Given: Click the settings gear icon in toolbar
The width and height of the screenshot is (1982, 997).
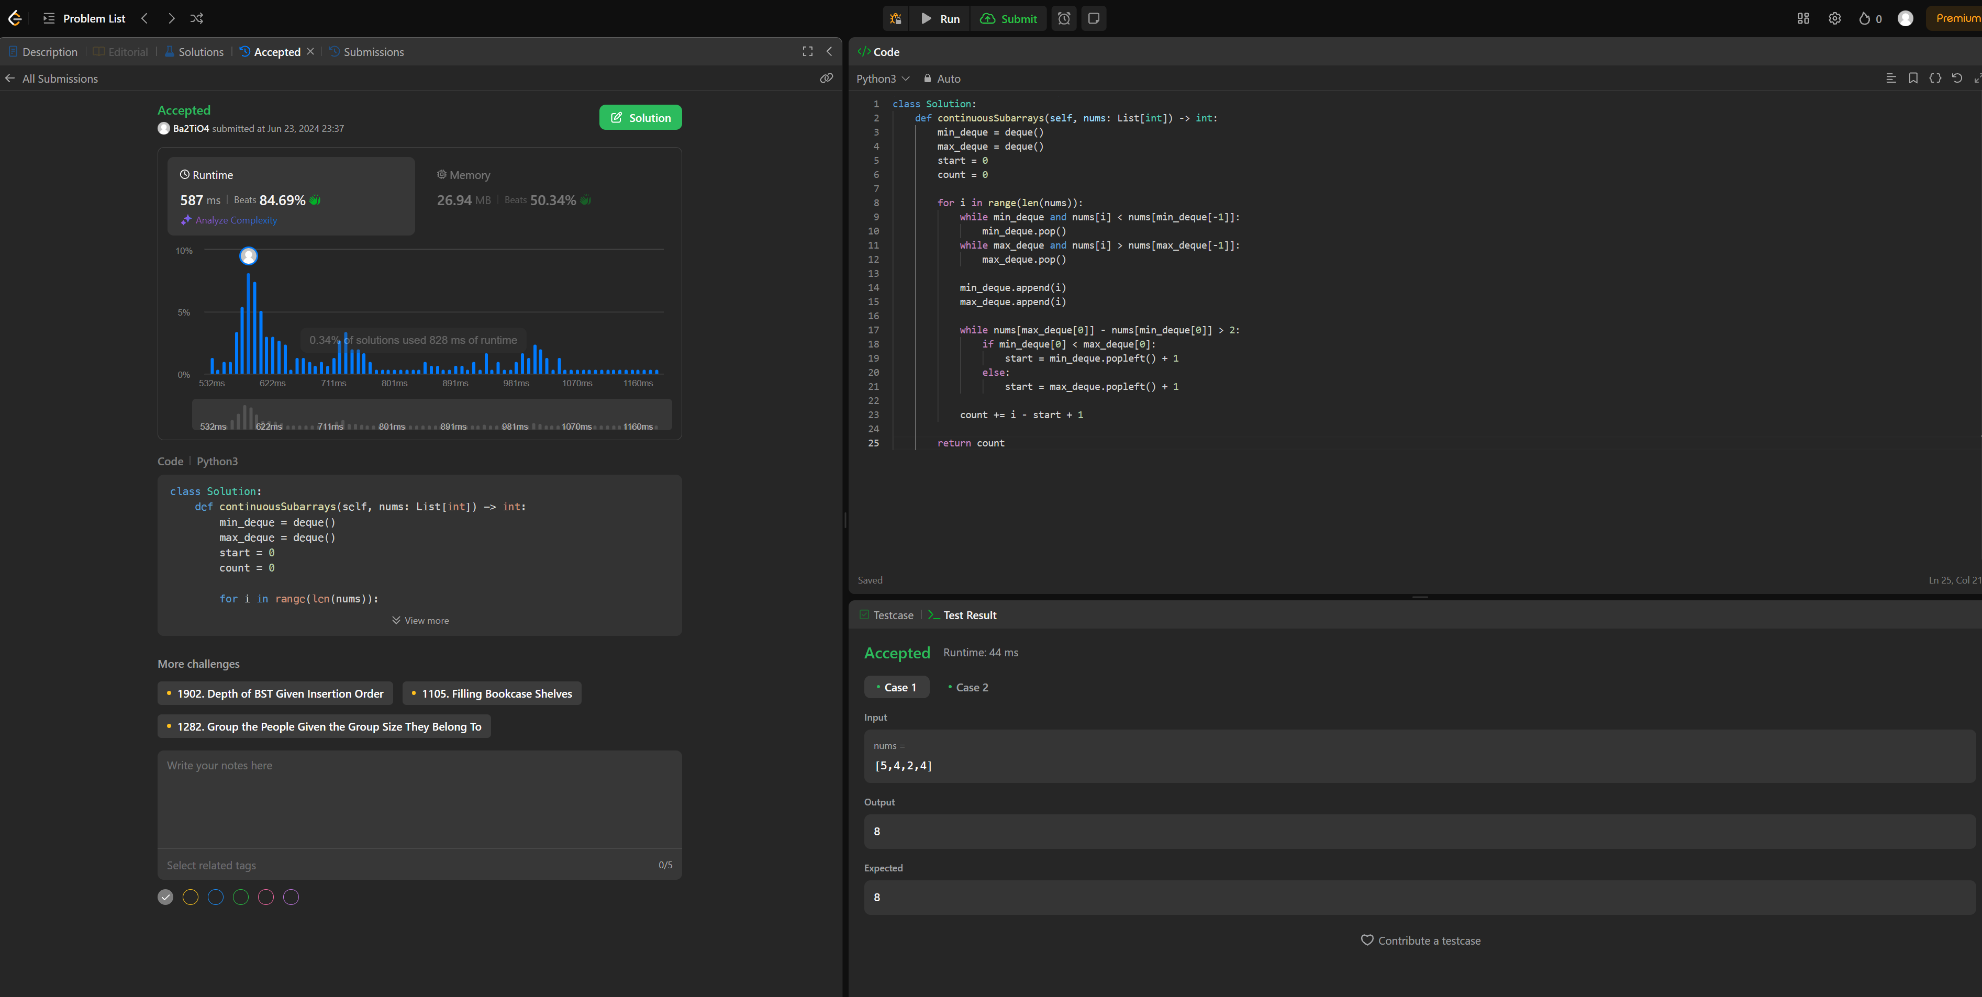Looking at the screenshot, I should coord(1833,18).
